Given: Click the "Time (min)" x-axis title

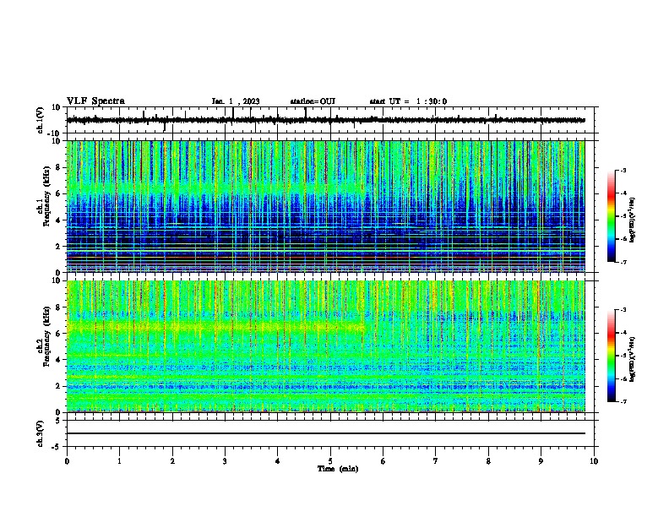Looking at the screenshot, I should click(338, 469).
